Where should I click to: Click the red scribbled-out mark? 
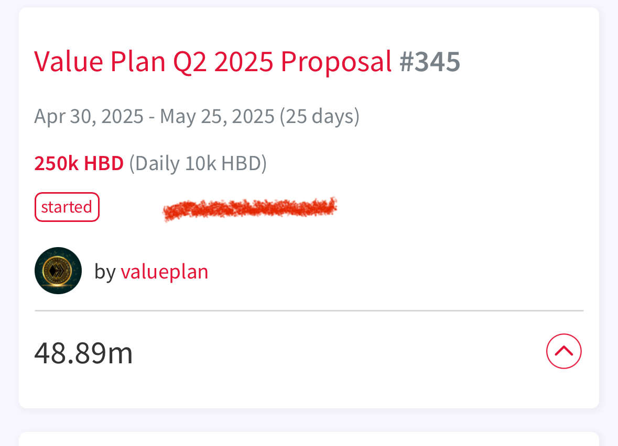point(250,208)
